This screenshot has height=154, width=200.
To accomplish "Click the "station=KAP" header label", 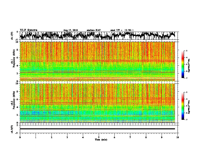I will tap(94, 30).
